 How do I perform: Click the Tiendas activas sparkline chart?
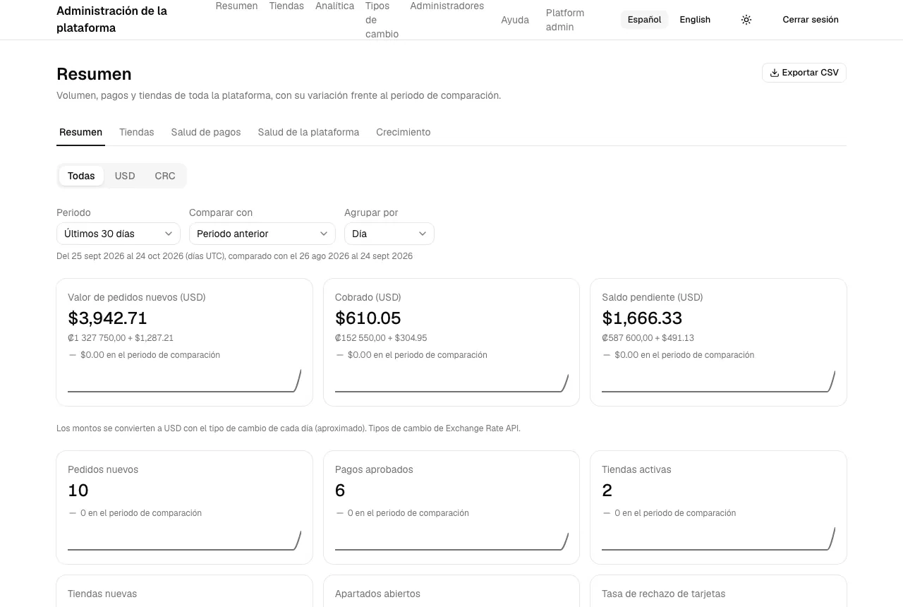pyautogui.click(x=718, y=540)
